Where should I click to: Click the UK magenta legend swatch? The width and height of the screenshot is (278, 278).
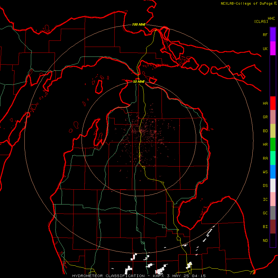tap(273, 48)
